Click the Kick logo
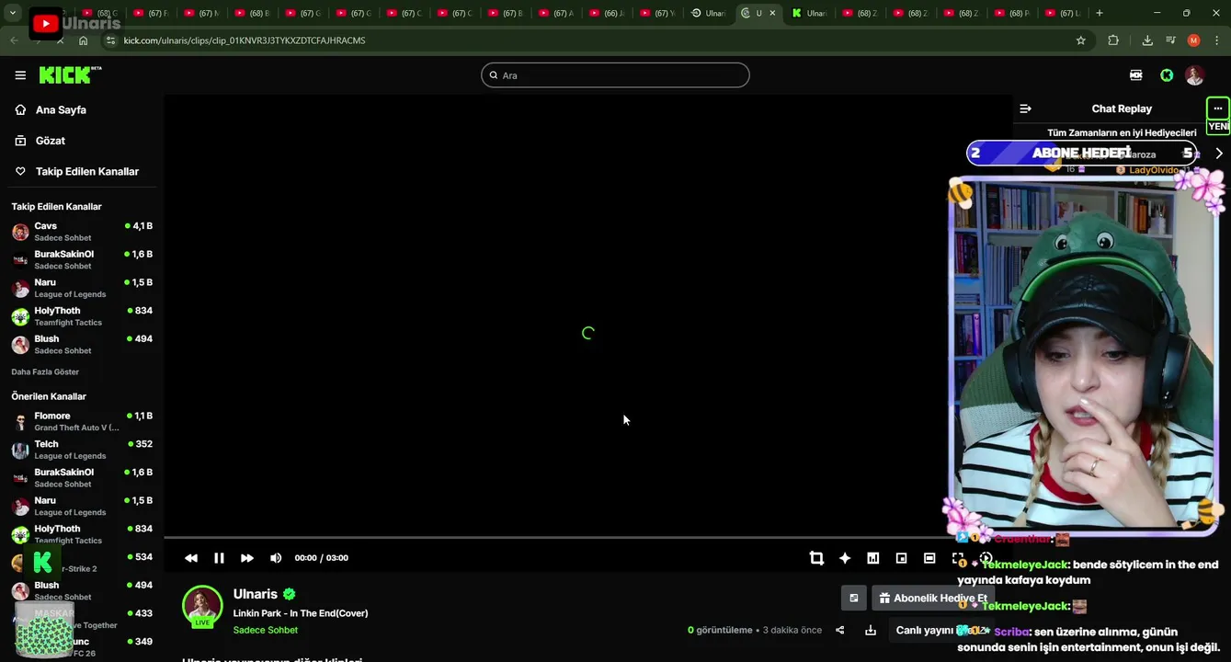This screenshot has height=662, width=1231. click(x=70, y=75)
